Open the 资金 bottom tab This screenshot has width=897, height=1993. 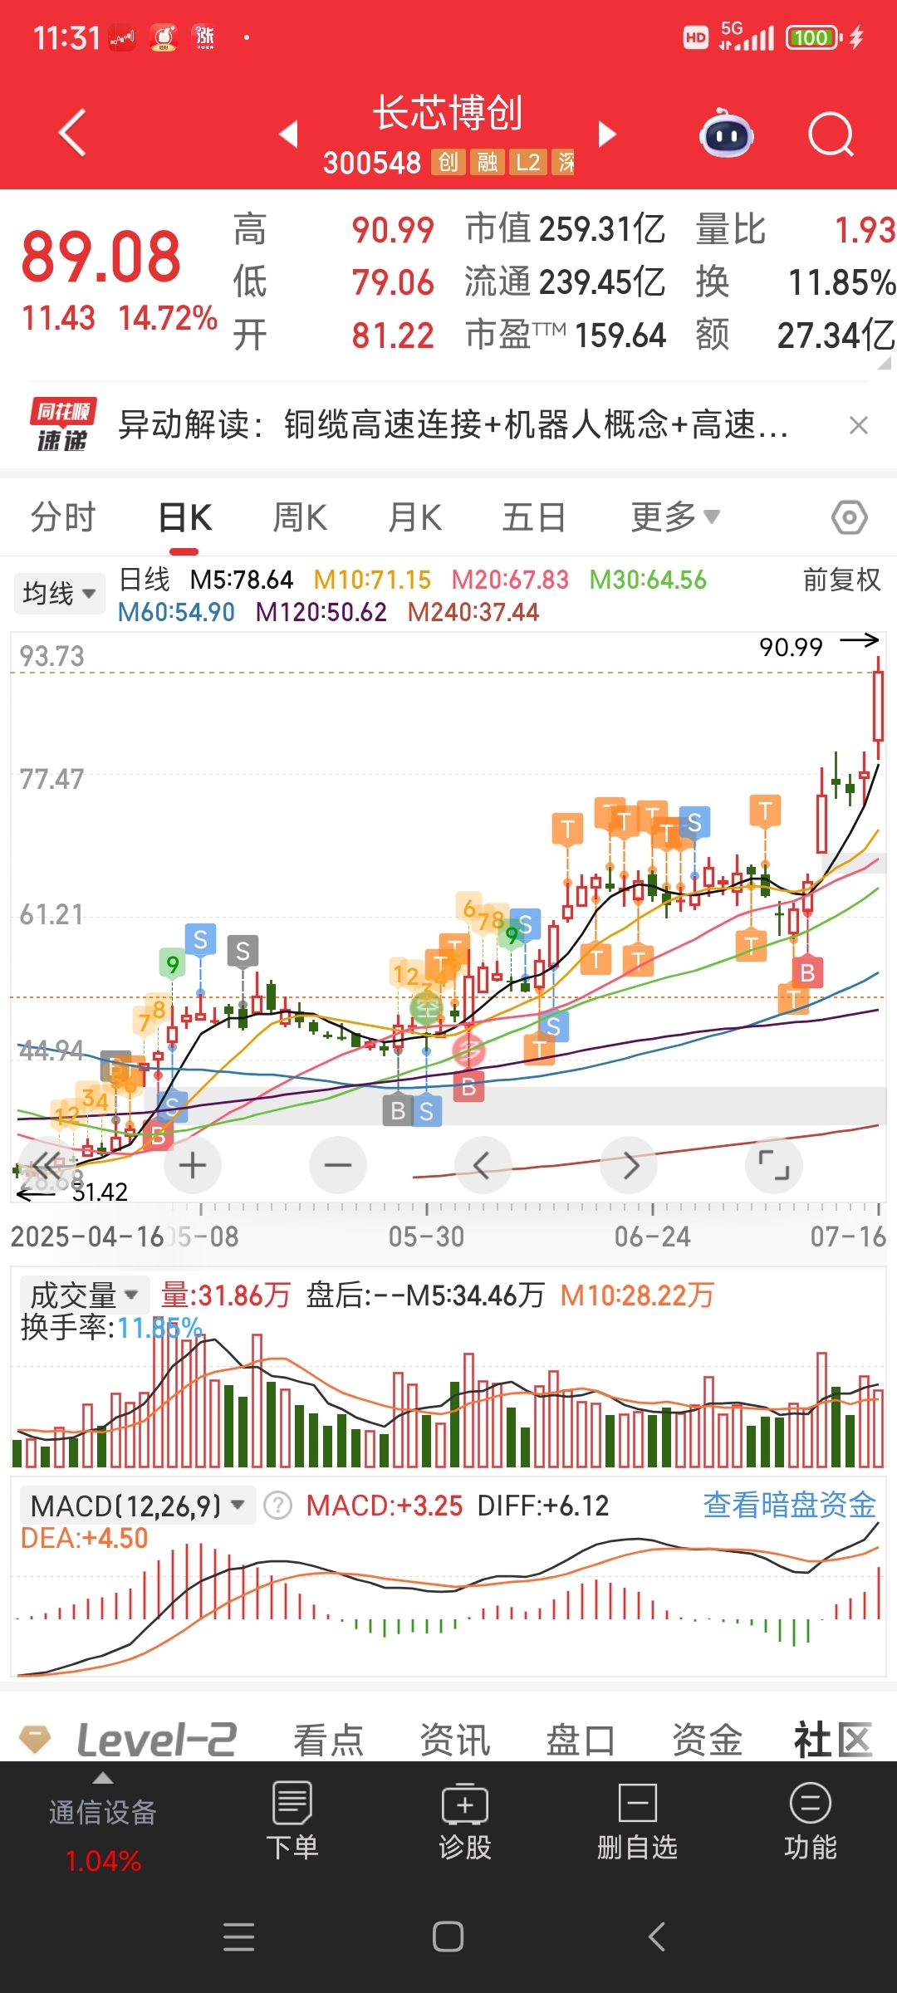click(707, 1739)
